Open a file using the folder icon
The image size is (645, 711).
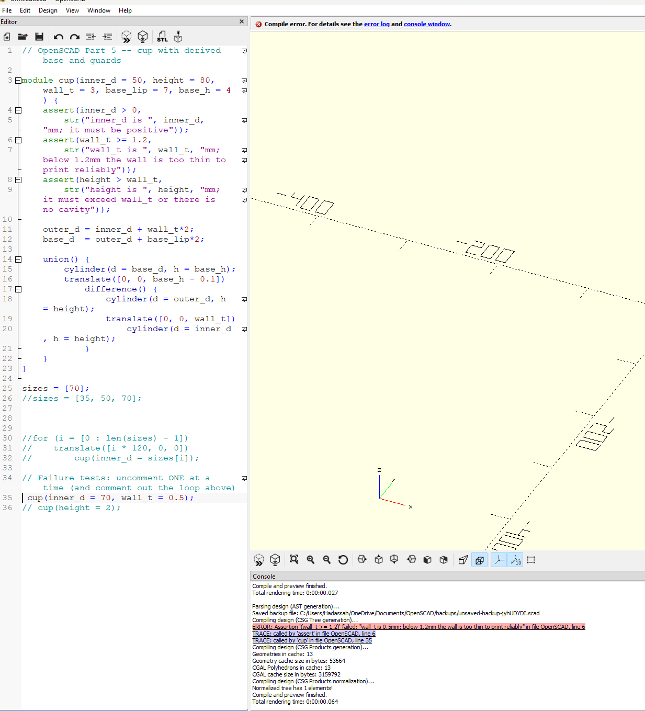pos(22,37)
